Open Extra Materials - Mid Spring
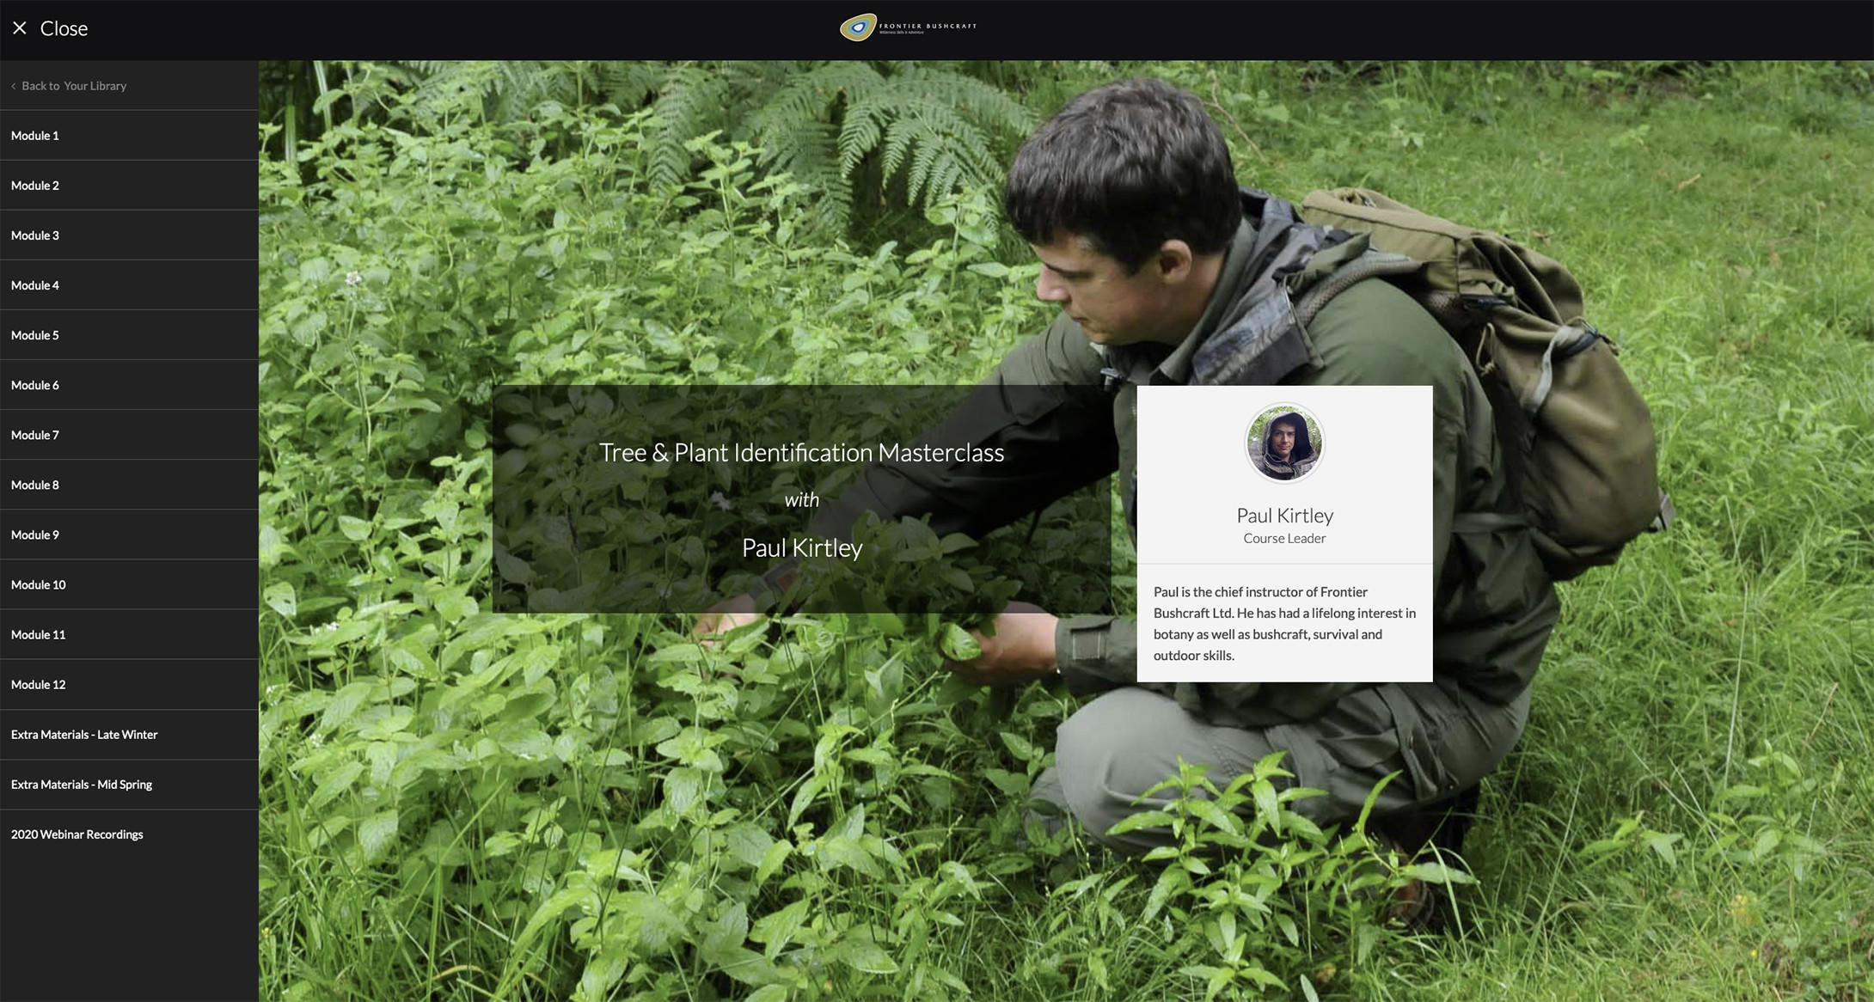 tap(82, 785)
